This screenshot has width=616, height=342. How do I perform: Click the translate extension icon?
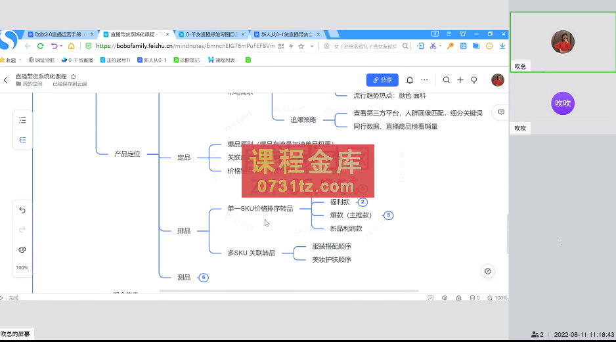coord(464,47)
